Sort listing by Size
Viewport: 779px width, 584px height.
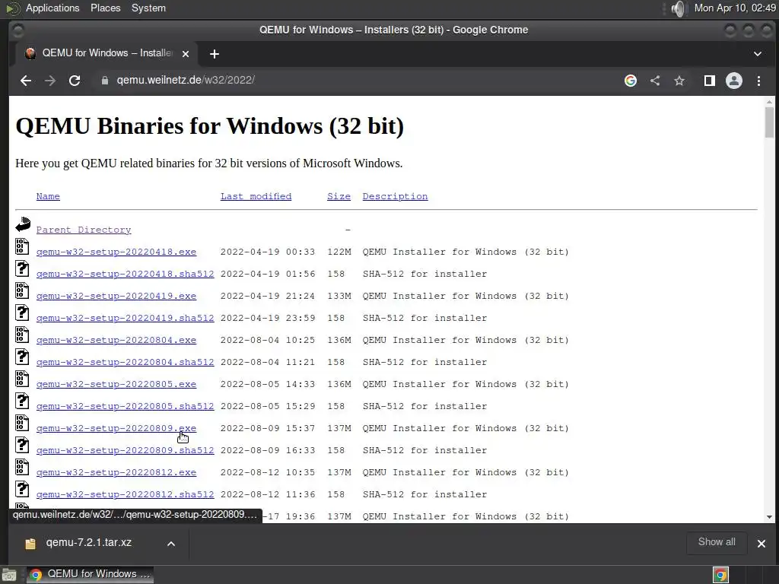[339, 196]
